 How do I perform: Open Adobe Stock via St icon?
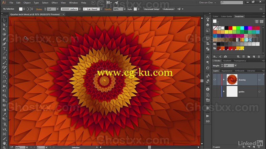coord(100,3)
